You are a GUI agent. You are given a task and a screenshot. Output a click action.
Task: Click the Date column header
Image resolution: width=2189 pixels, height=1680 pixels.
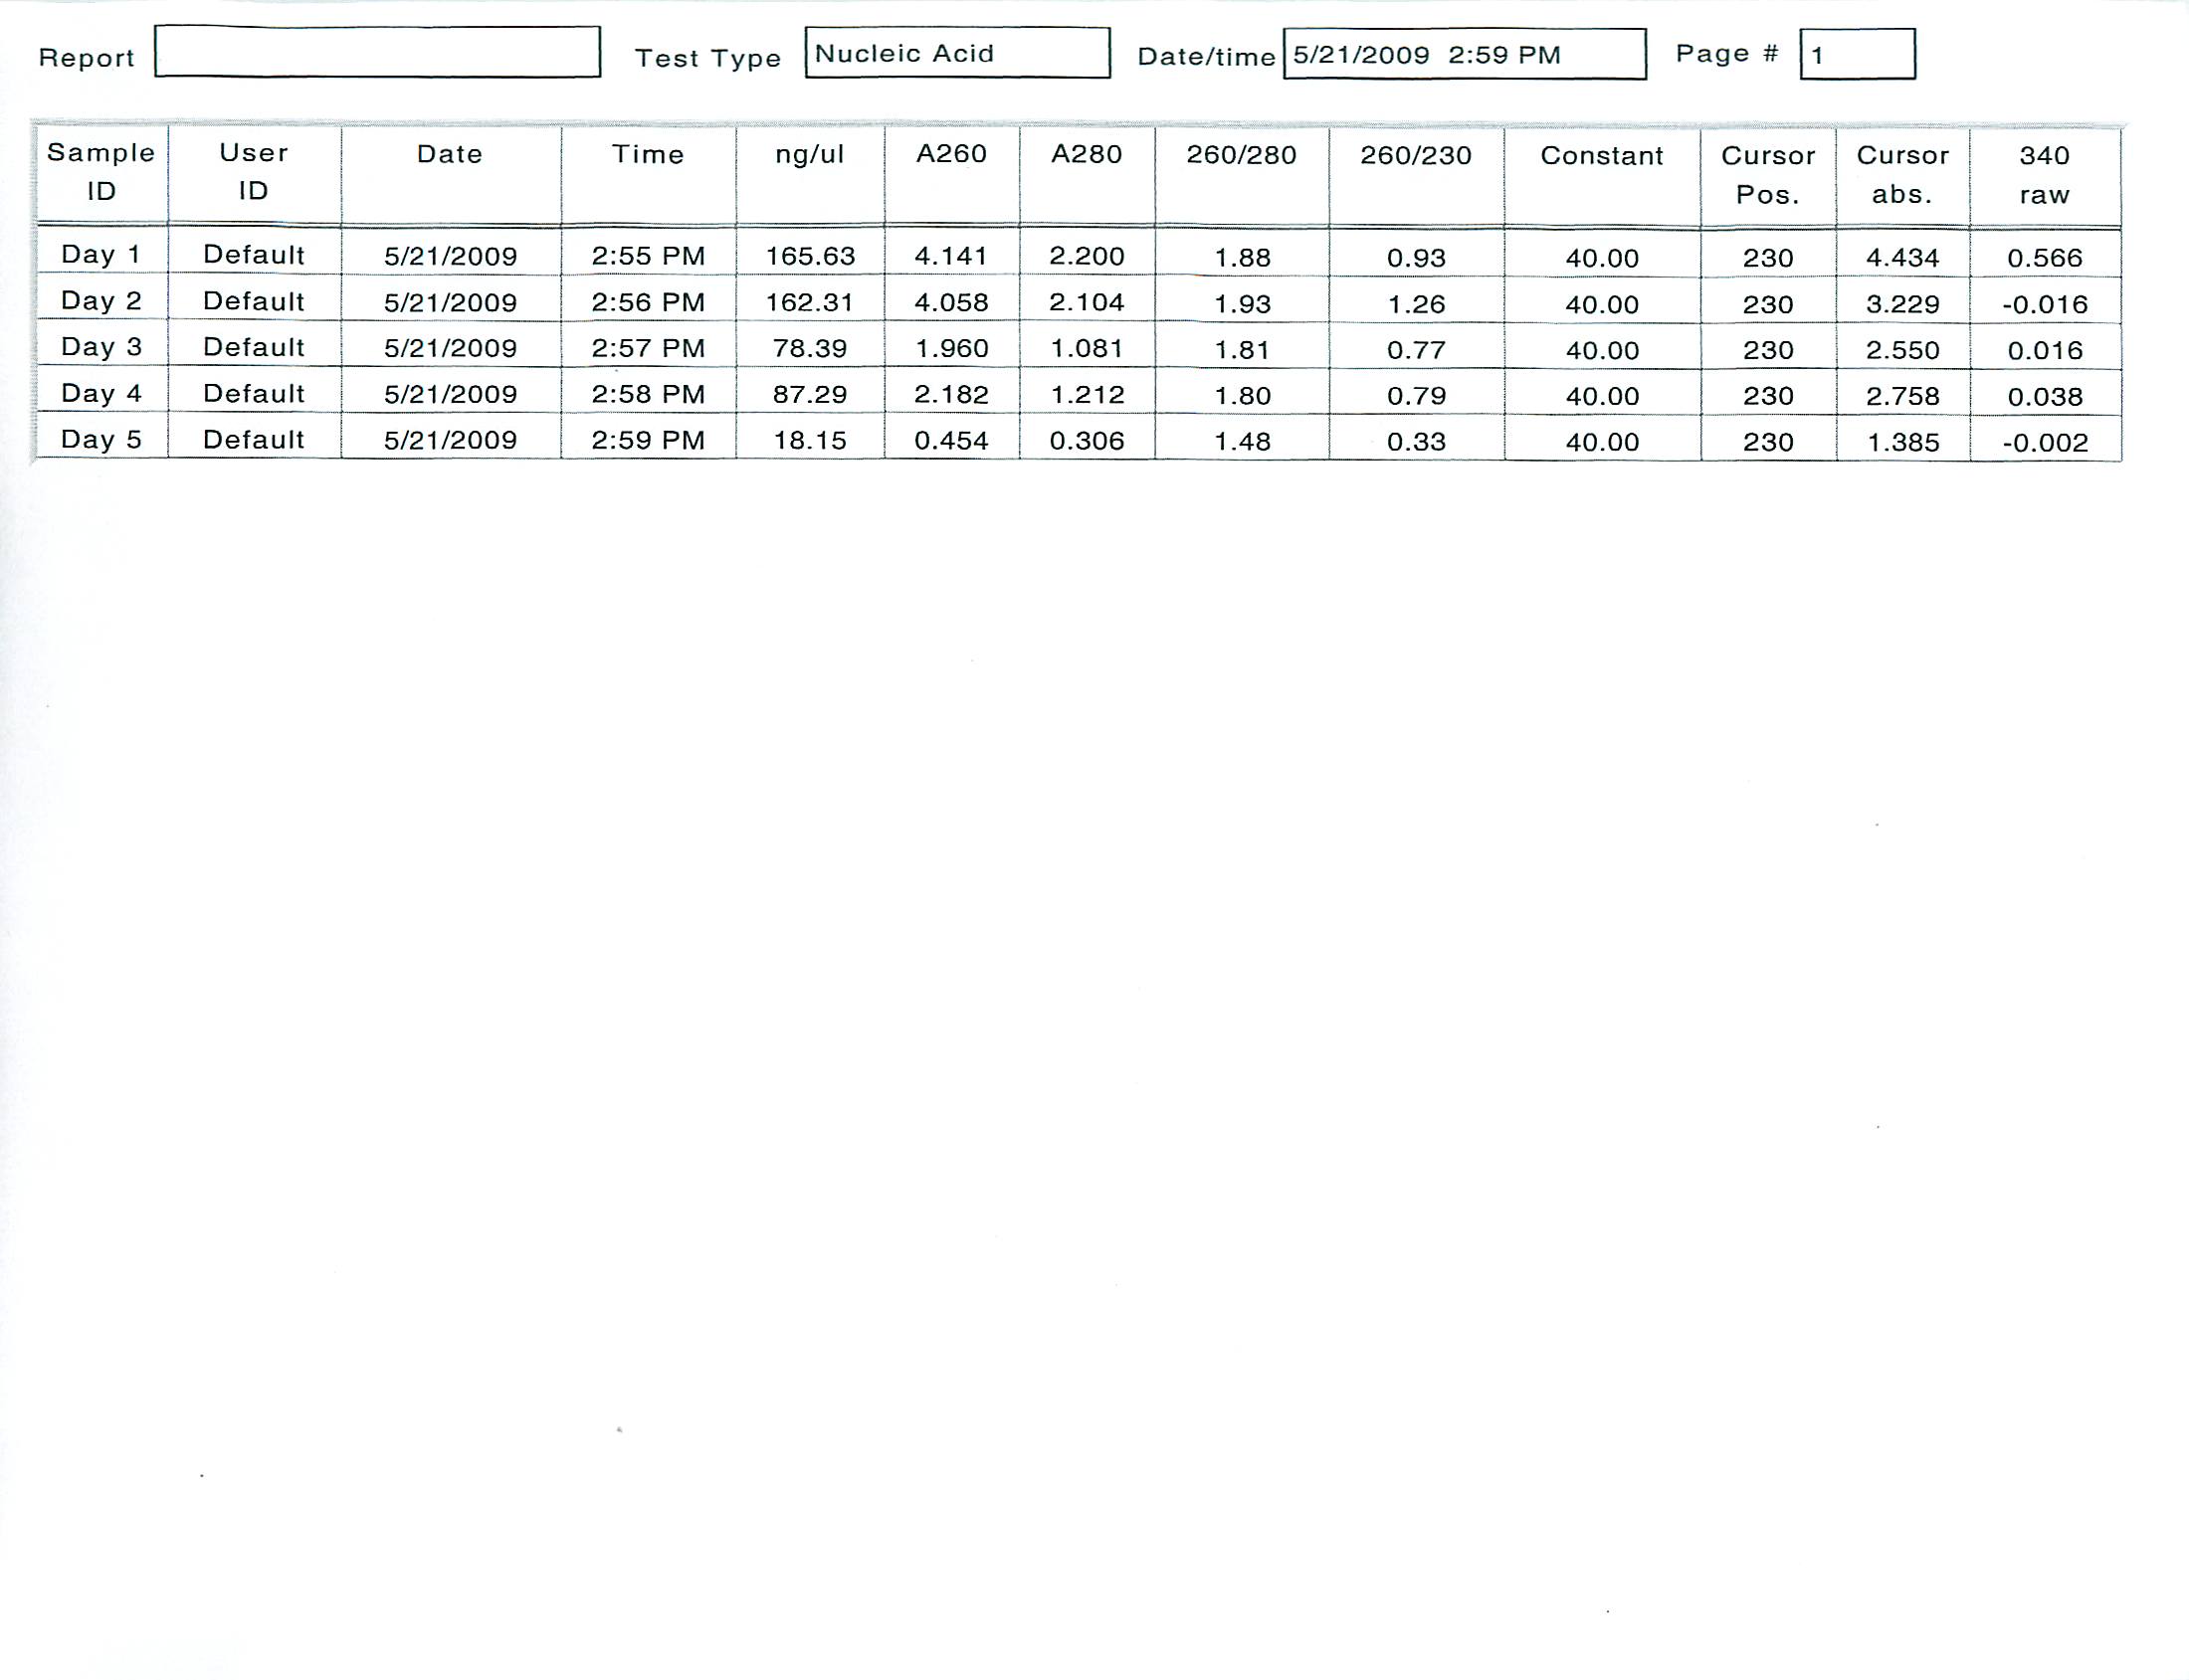point(450,173)
